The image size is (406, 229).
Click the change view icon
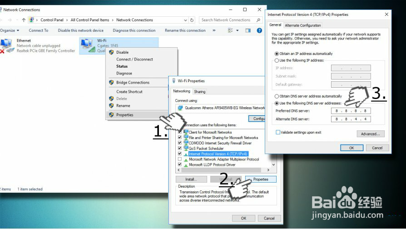click(x=230, y=30)
